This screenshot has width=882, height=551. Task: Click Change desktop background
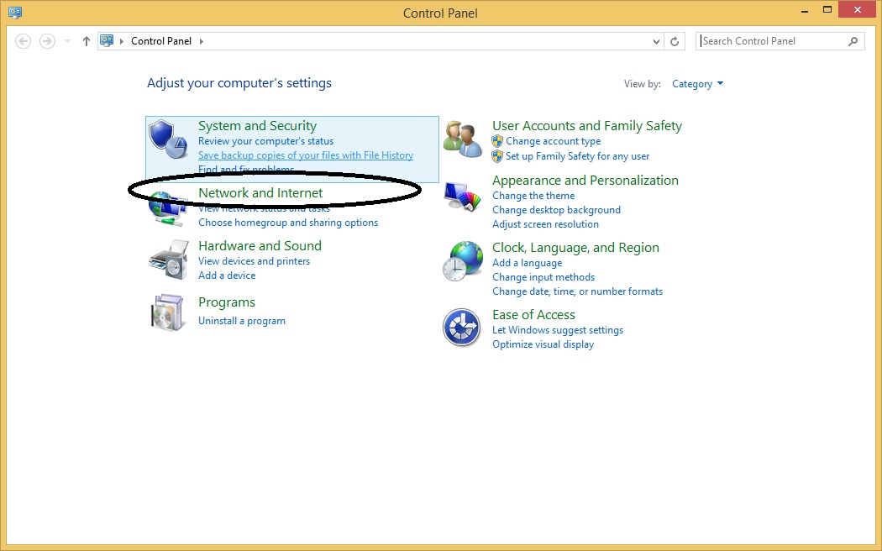click(x=557, y=210)
